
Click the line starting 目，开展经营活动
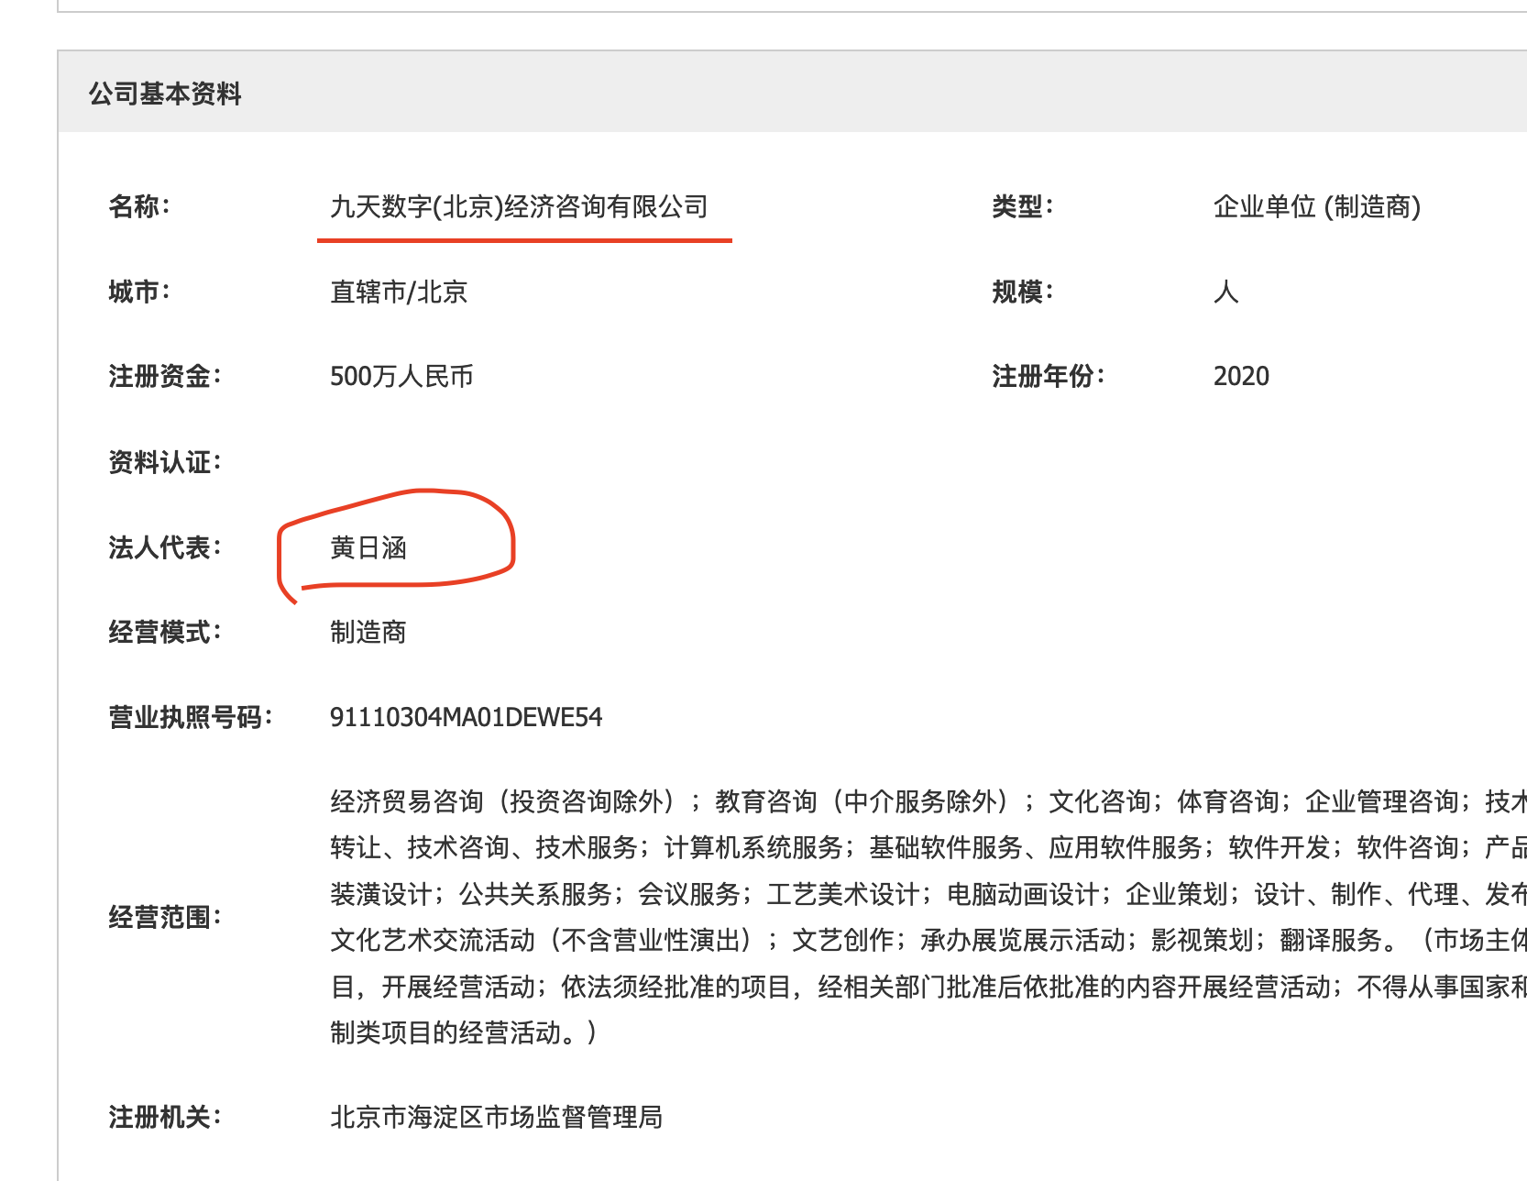(928, 987)
